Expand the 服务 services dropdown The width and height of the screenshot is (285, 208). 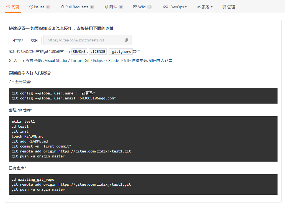205,7
